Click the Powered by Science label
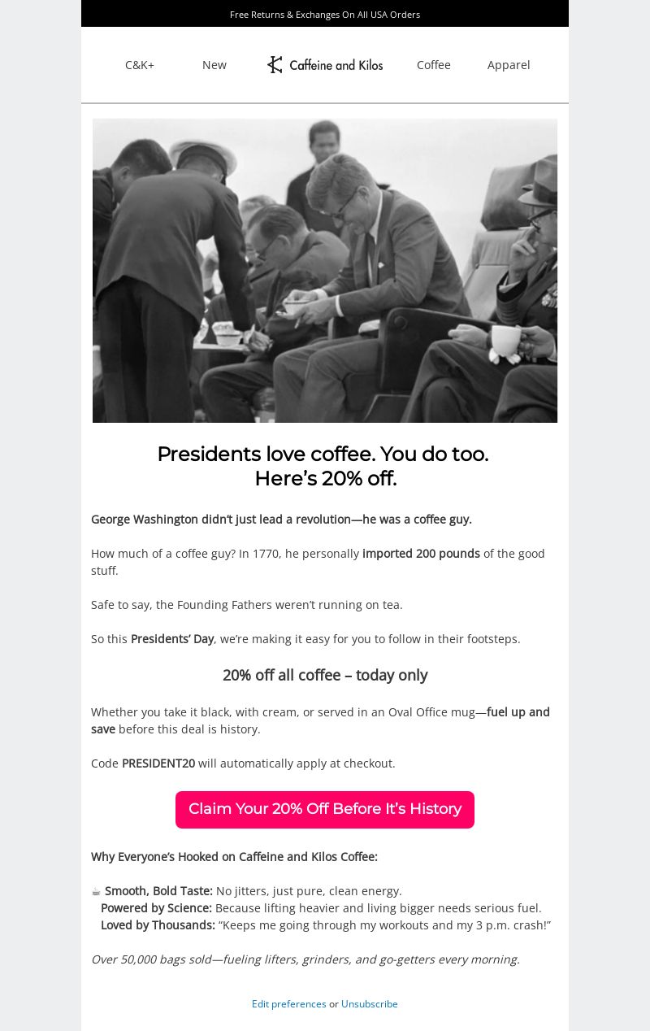 [x=156, y=908]
